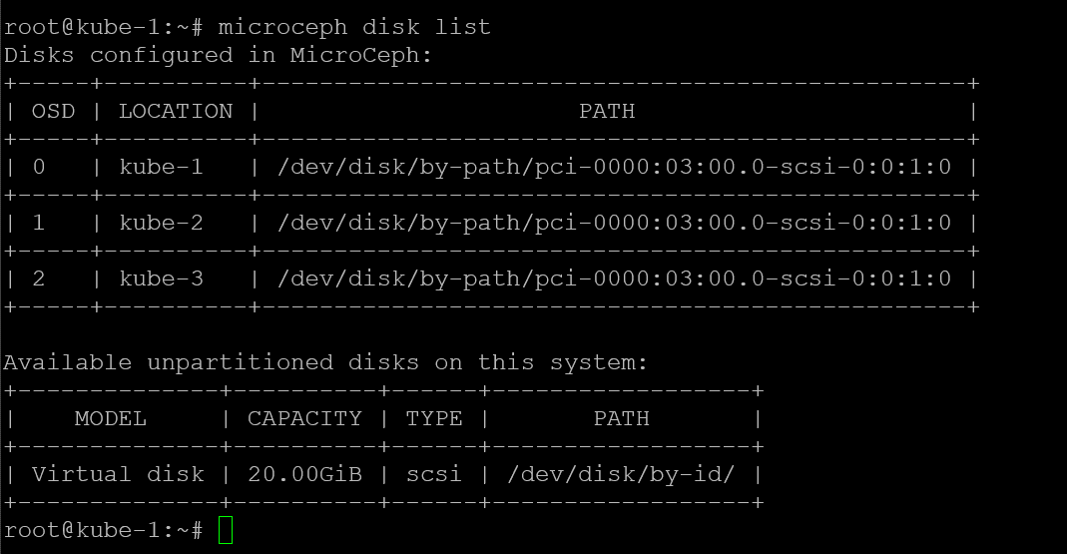Click the CAPACITY column header

pyautogui.click(x=304, y=418)
